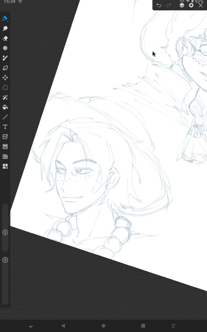Adjust the opacity slider marked O

coord(5,260)
